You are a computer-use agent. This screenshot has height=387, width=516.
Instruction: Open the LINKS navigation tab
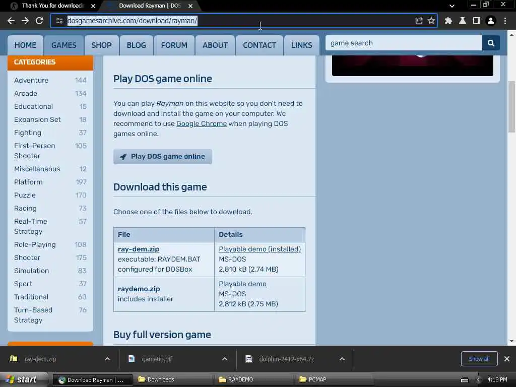[x=301, y=45]
